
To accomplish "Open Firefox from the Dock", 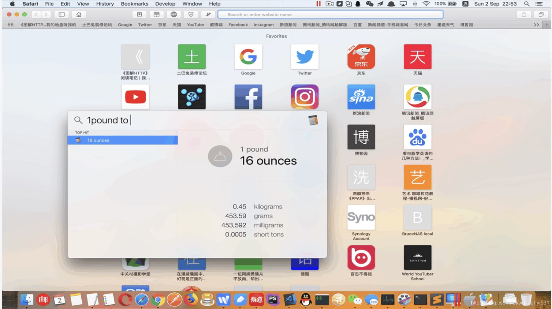I will pos(191,300).
